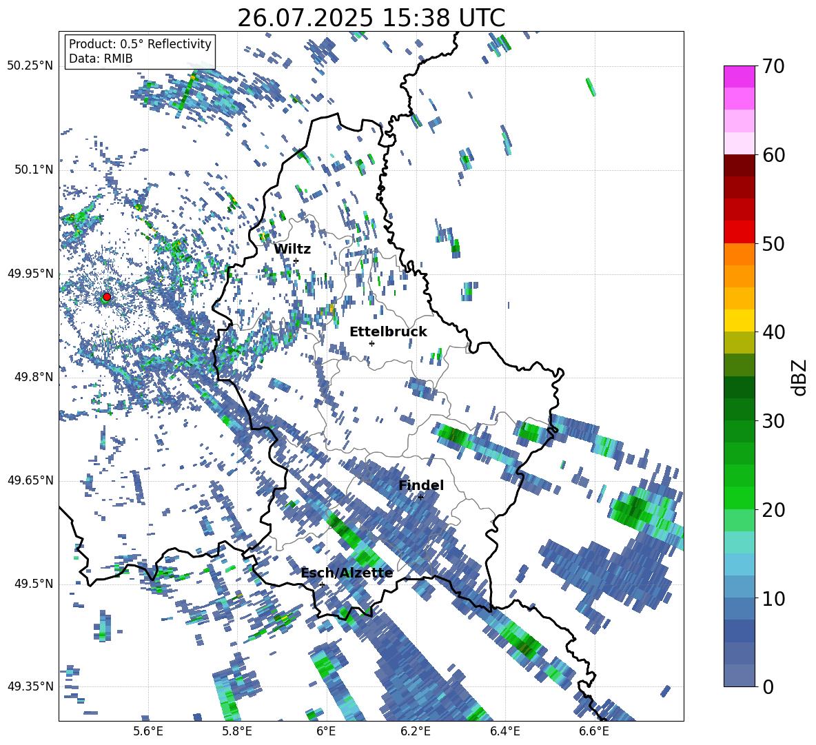Viewport: 816px width, 745px height.
Task: Click the 6.4°E longitude label
Action: point(504,731)
